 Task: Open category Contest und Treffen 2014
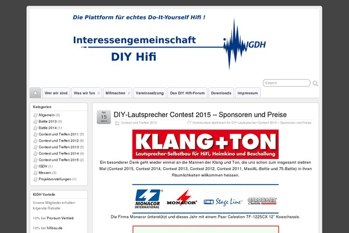pos(59,154)
